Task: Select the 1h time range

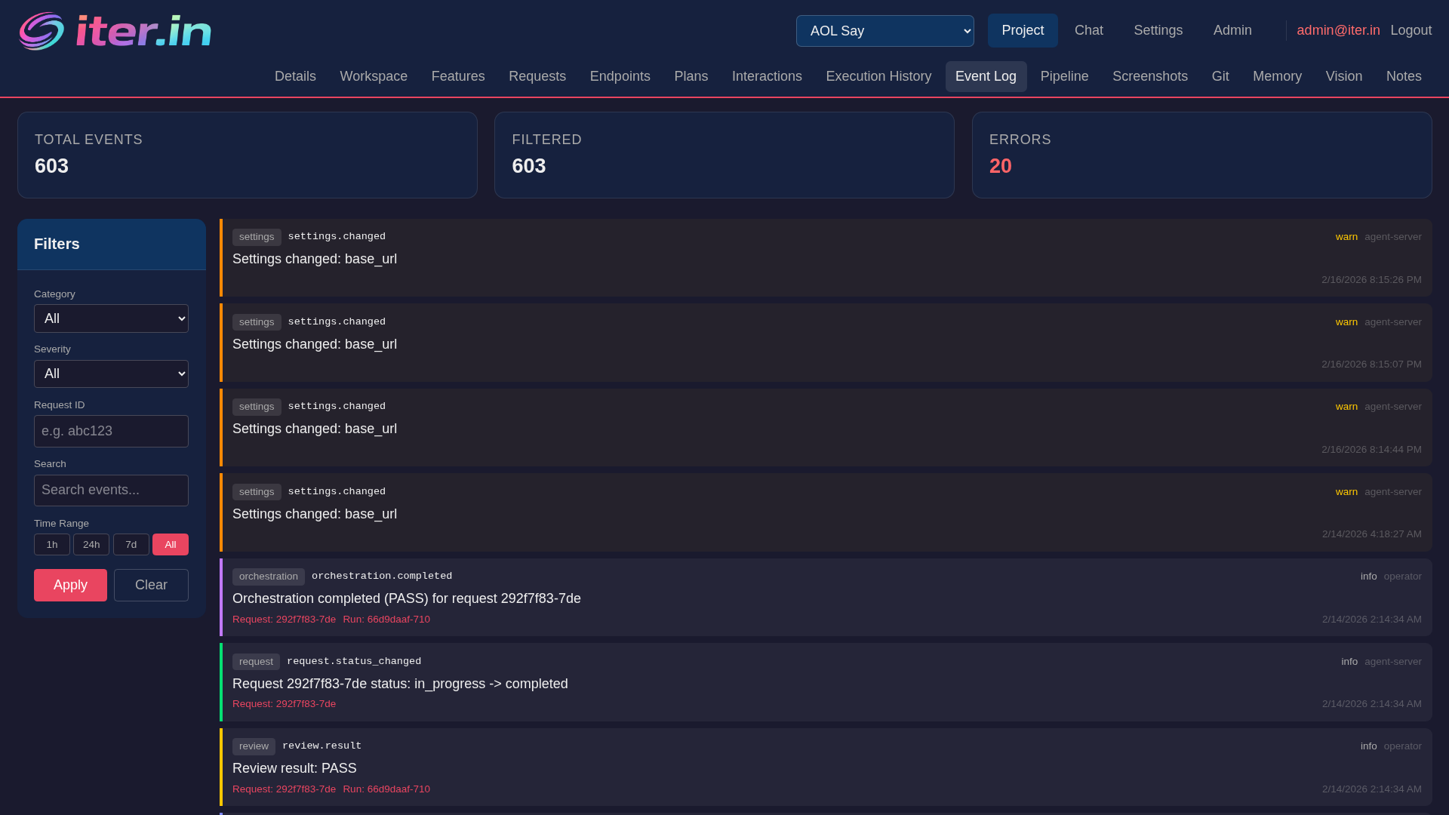Action: 51,544
